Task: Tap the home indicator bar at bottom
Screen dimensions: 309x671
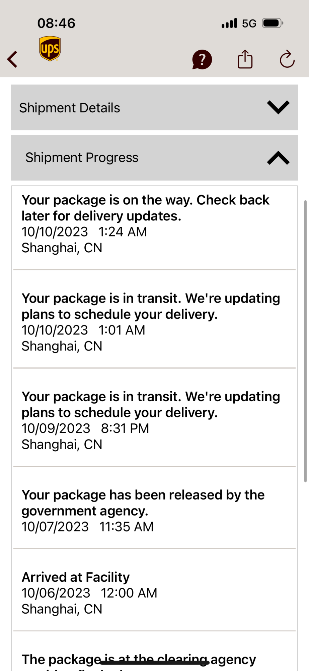Action: 155,663
